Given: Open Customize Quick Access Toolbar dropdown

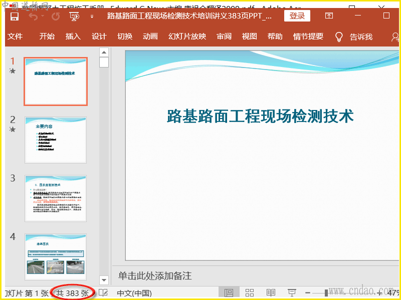Looking at the screenshot, I should (x=92, y=16).
